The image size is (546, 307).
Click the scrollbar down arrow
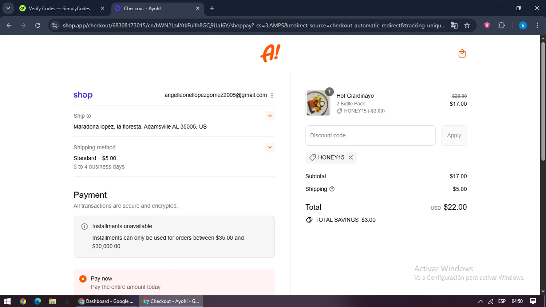pyautogui.click(x=543, y=292)
